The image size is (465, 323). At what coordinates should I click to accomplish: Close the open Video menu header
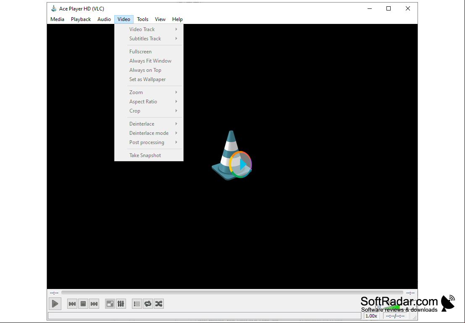pos(123,19)
